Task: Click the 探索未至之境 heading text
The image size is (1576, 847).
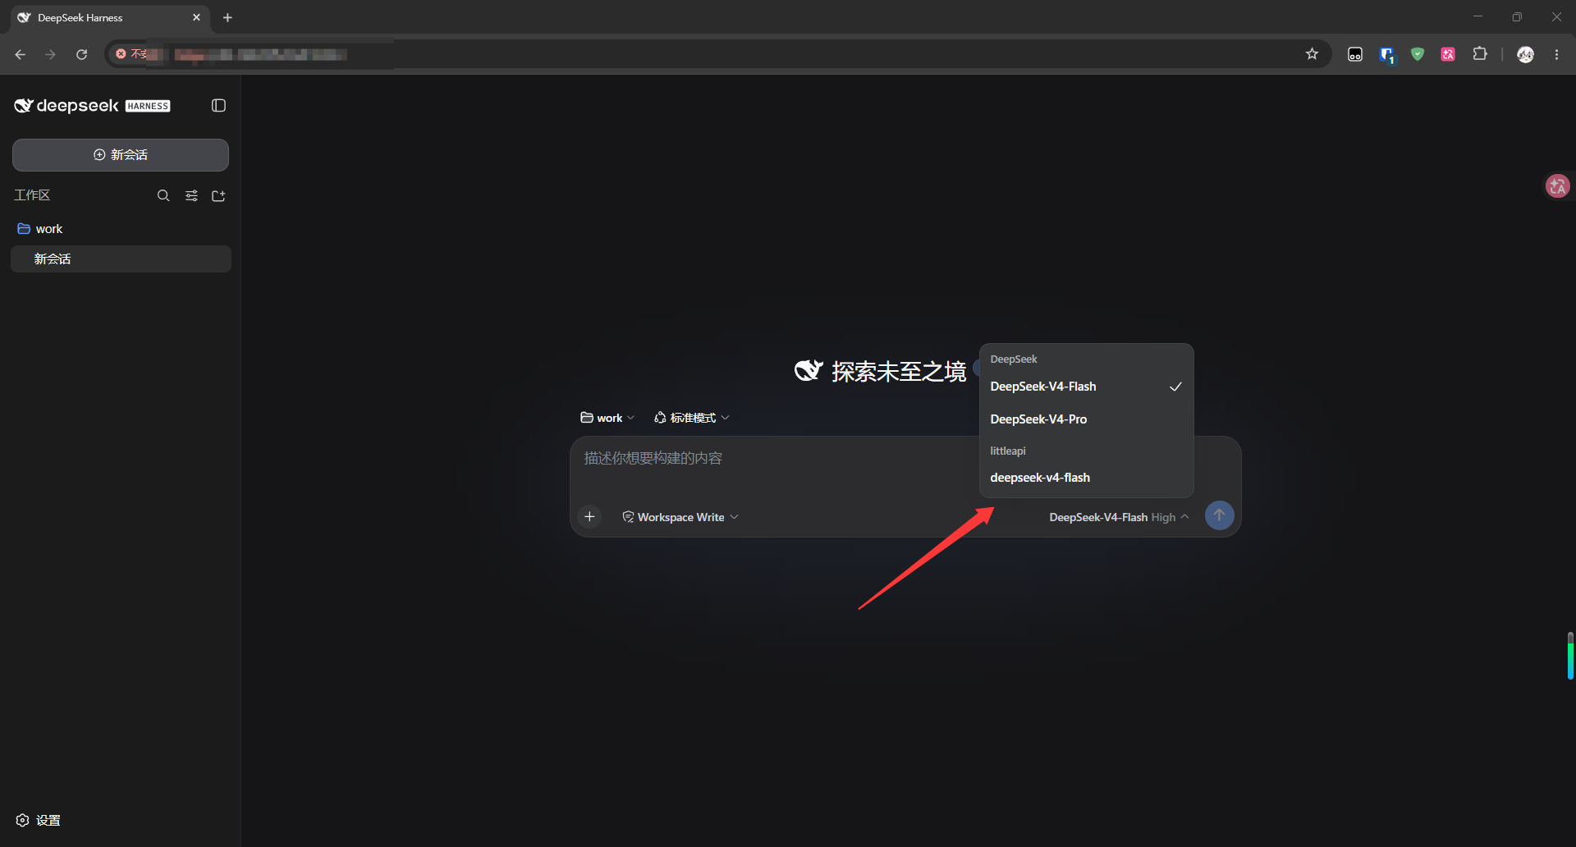Action: (x=899, y=372)
